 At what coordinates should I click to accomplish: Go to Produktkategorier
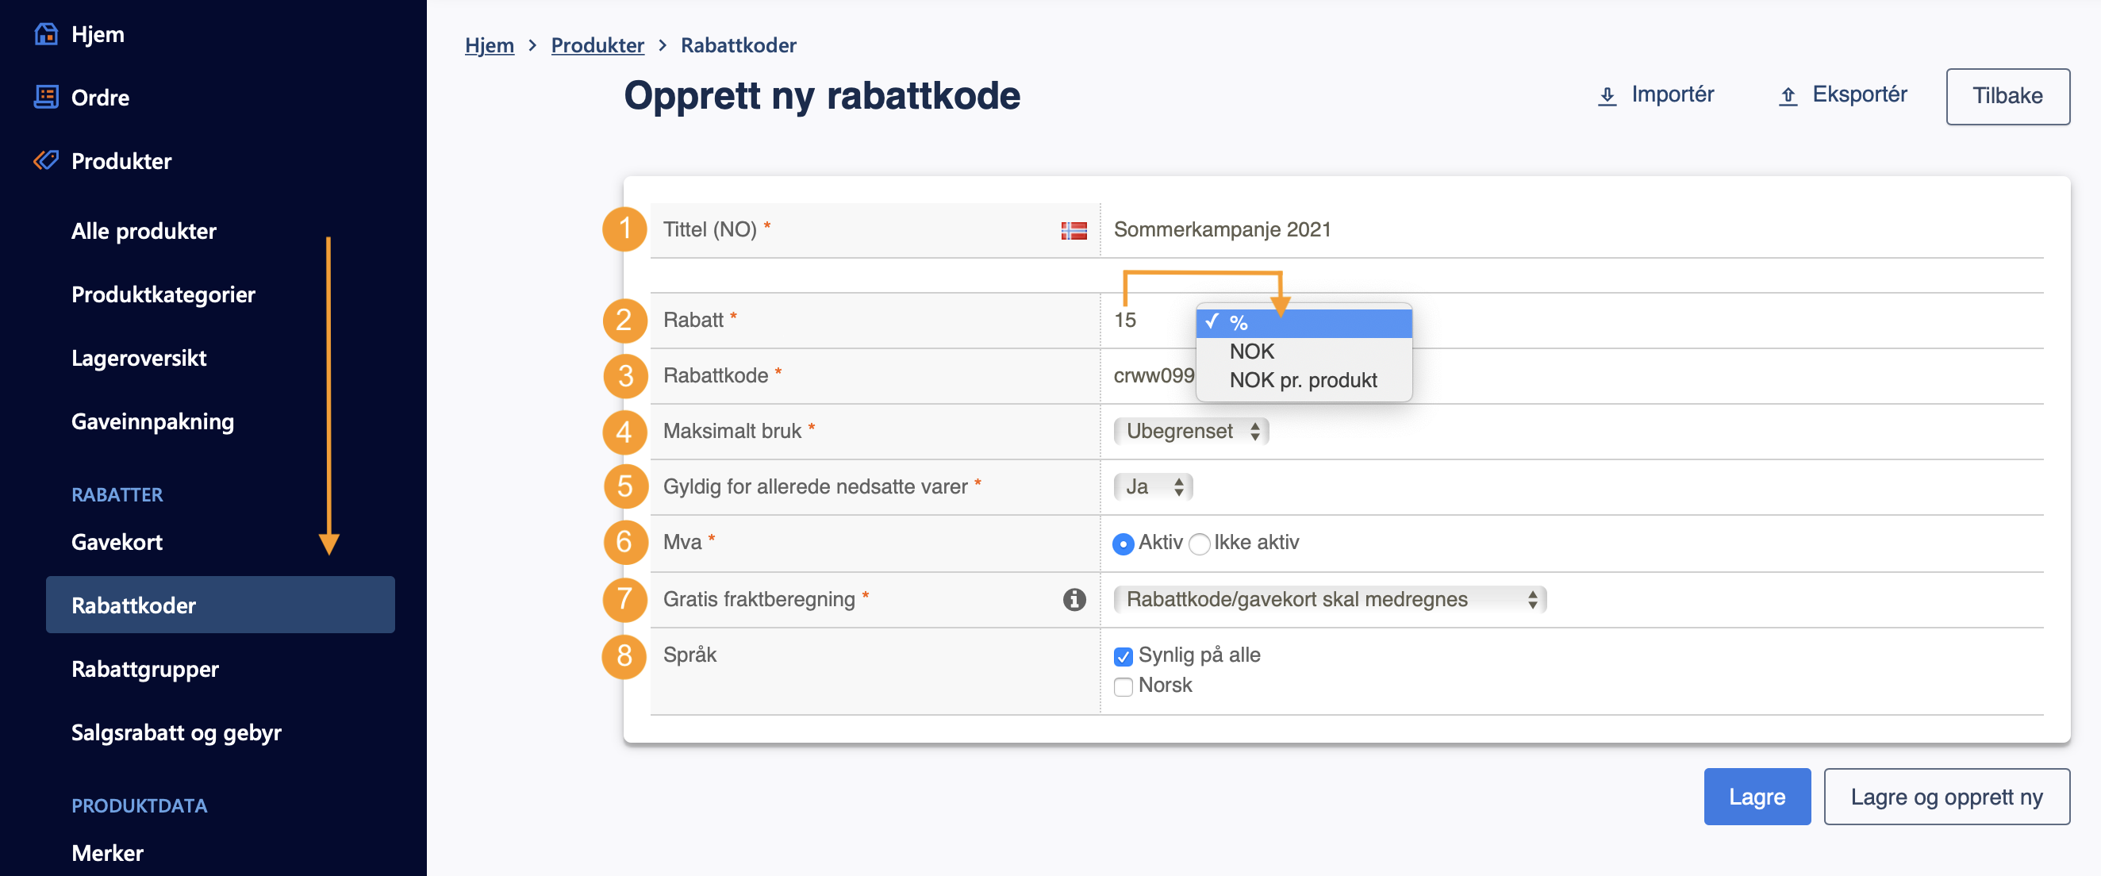163,294
